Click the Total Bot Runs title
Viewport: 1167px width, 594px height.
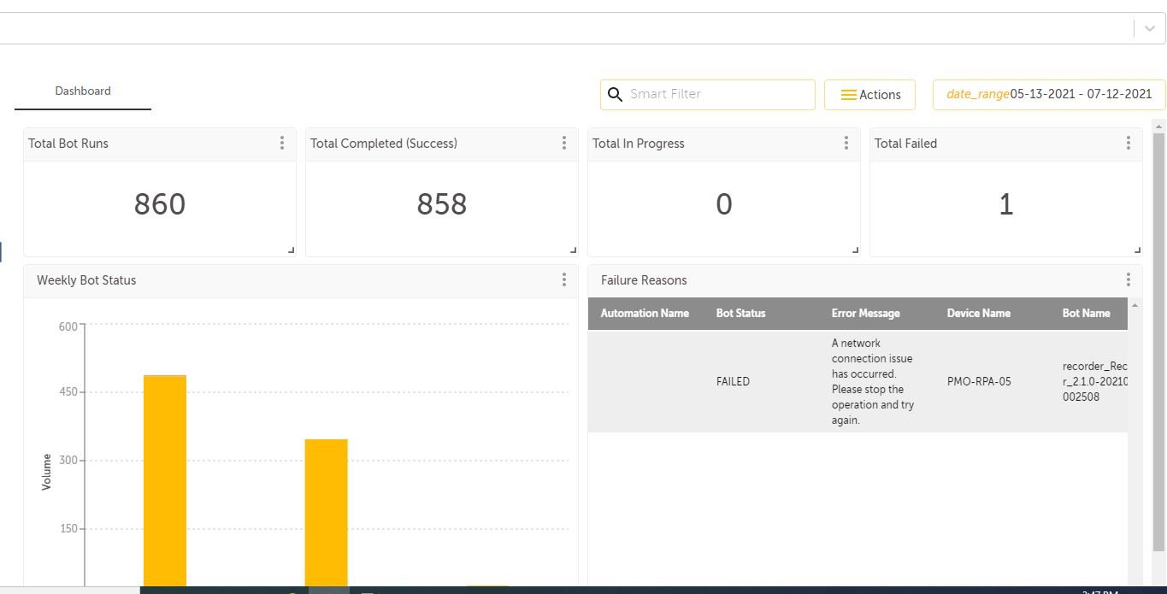(x=68, y=144)
